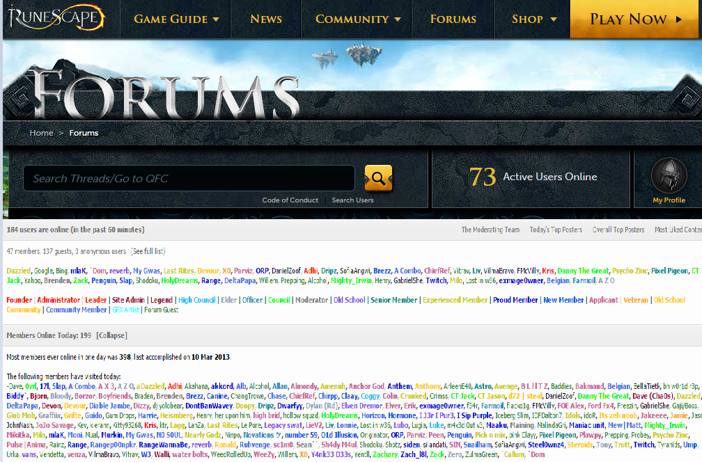This screenshot has width=702, height=462.
Task: Select the Legend group label
Action: (x=161, y=300)
